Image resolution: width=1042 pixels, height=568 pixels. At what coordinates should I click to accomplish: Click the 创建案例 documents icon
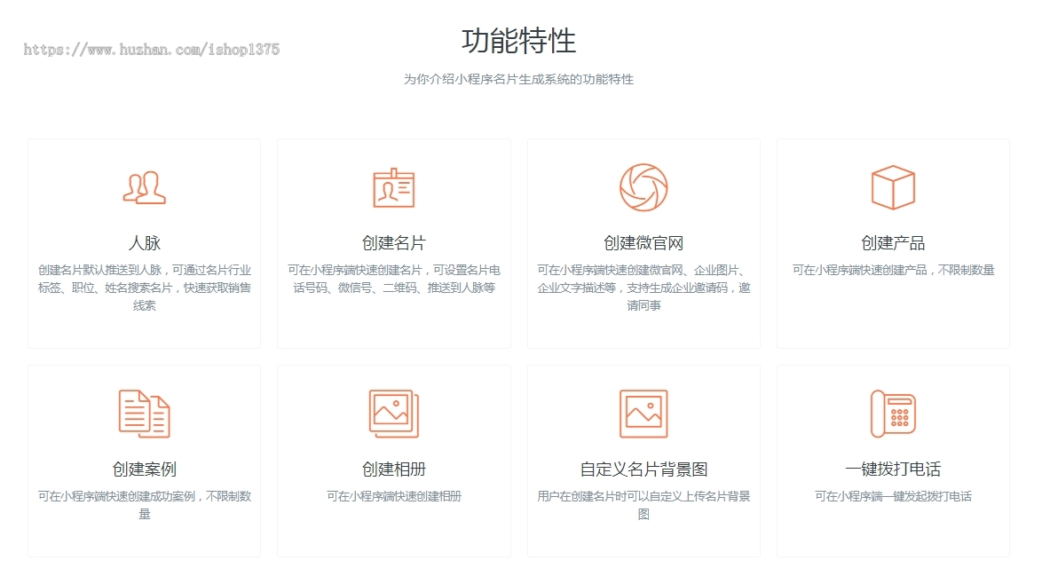point(144,414)
